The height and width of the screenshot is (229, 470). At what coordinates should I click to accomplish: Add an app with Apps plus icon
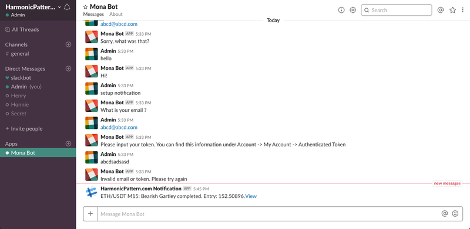pos(68,144)
